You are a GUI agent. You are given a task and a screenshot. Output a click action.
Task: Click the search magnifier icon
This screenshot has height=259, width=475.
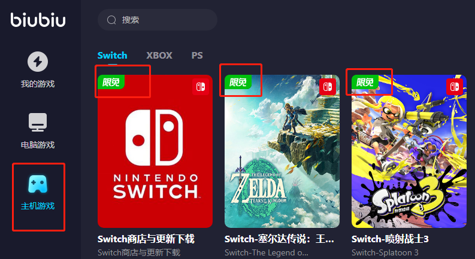click(x=111, y=20)
